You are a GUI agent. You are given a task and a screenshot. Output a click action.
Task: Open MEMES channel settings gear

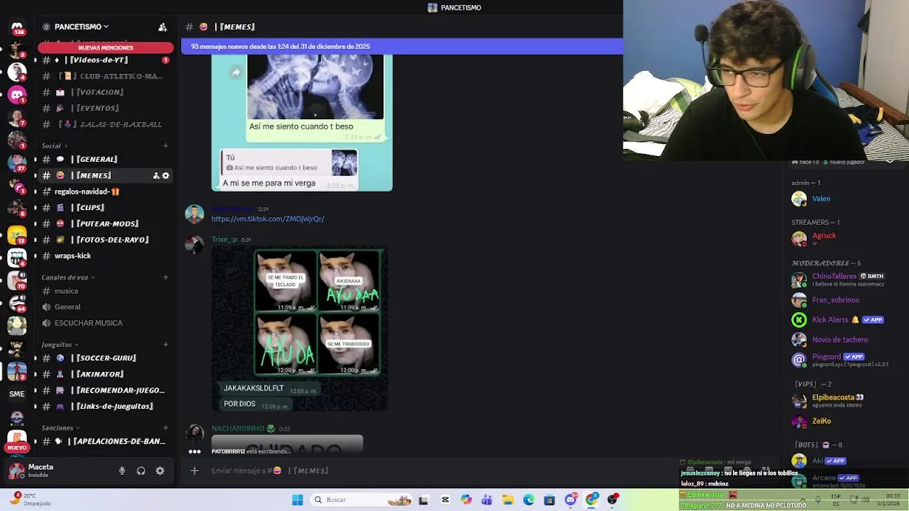point(166,175)
